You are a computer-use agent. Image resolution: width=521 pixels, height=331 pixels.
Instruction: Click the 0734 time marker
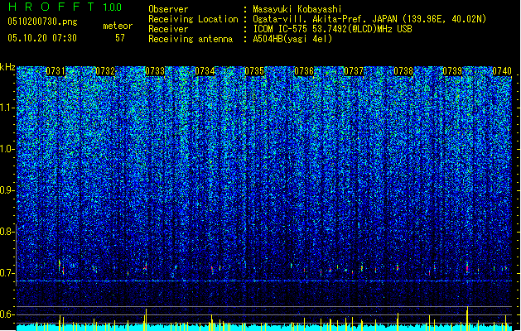tap(205, 71)
